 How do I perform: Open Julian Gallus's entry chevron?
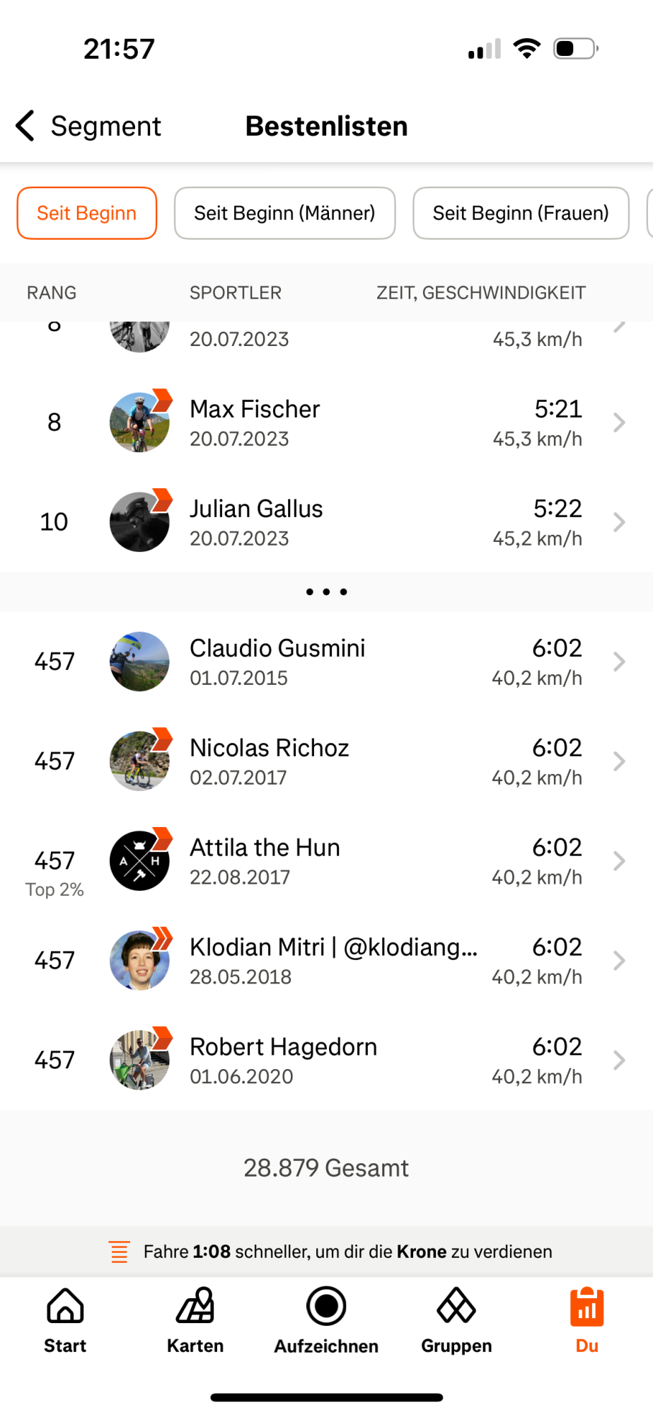tap(619, 522)
